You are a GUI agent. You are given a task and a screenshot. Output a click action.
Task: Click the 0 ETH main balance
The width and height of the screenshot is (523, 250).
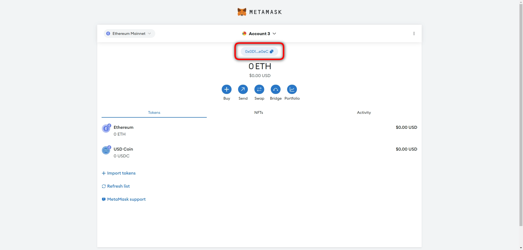260,66
